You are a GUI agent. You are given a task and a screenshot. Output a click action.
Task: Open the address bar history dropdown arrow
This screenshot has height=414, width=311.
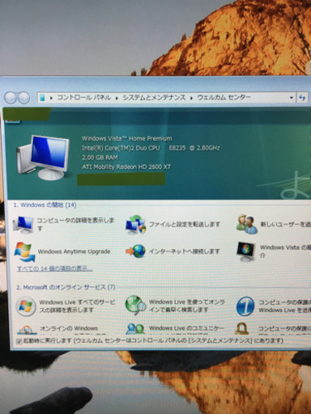pos(292,98)
